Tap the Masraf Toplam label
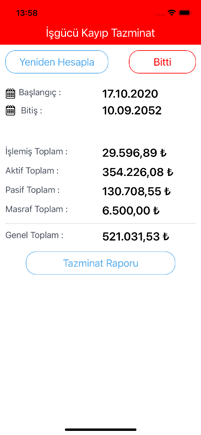Image resolution: width=201 pixels, height=435 pixels. pos(36,209)
